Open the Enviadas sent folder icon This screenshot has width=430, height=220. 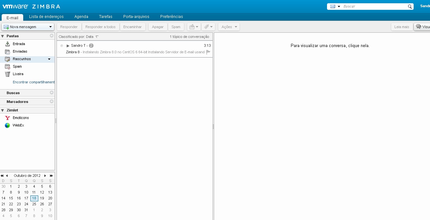pyautogui.click(x=8, y=52)
